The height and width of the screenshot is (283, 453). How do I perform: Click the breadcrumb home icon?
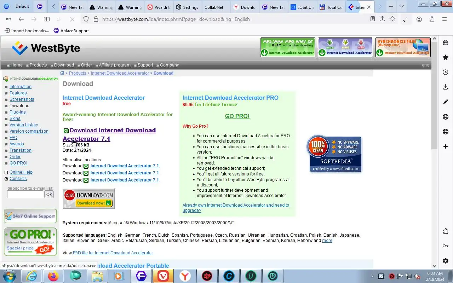coord(62,73)
